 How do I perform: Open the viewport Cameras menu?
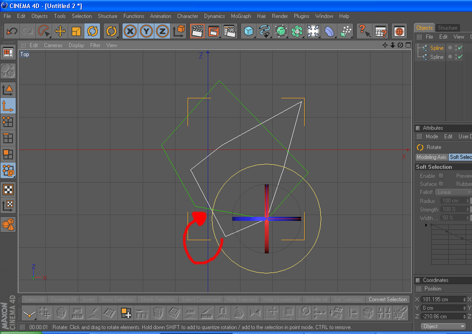coord(53,45)
